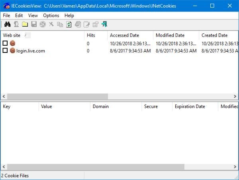Screen dimensions: 239x180
Task: Click the floppy disk save icon
Action: pyautogui.click(x=34, y=24)
